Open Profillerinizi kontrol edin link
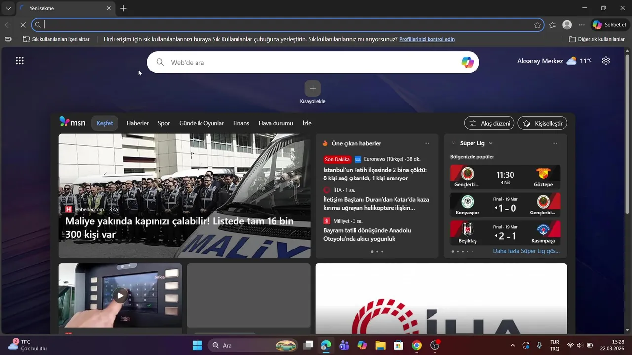 [427, 39]
